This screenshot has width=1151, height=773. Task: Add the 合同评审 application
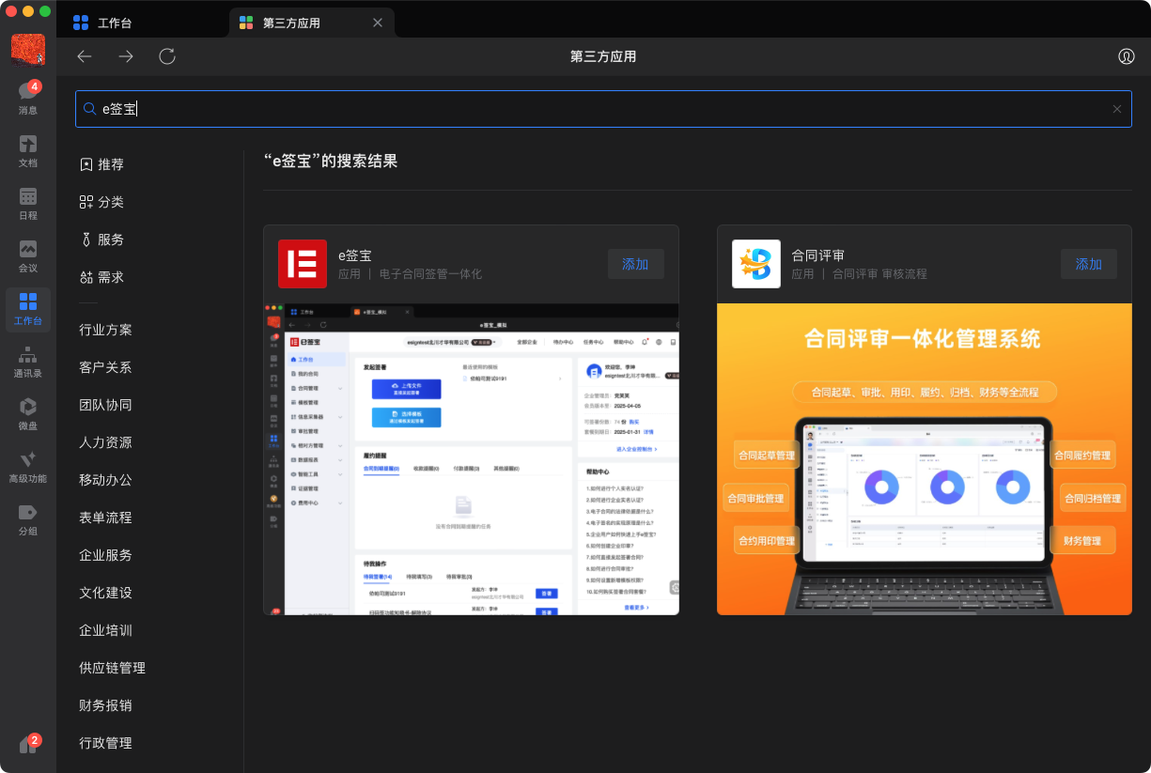pyautogui.click(x=1089, y=264)
